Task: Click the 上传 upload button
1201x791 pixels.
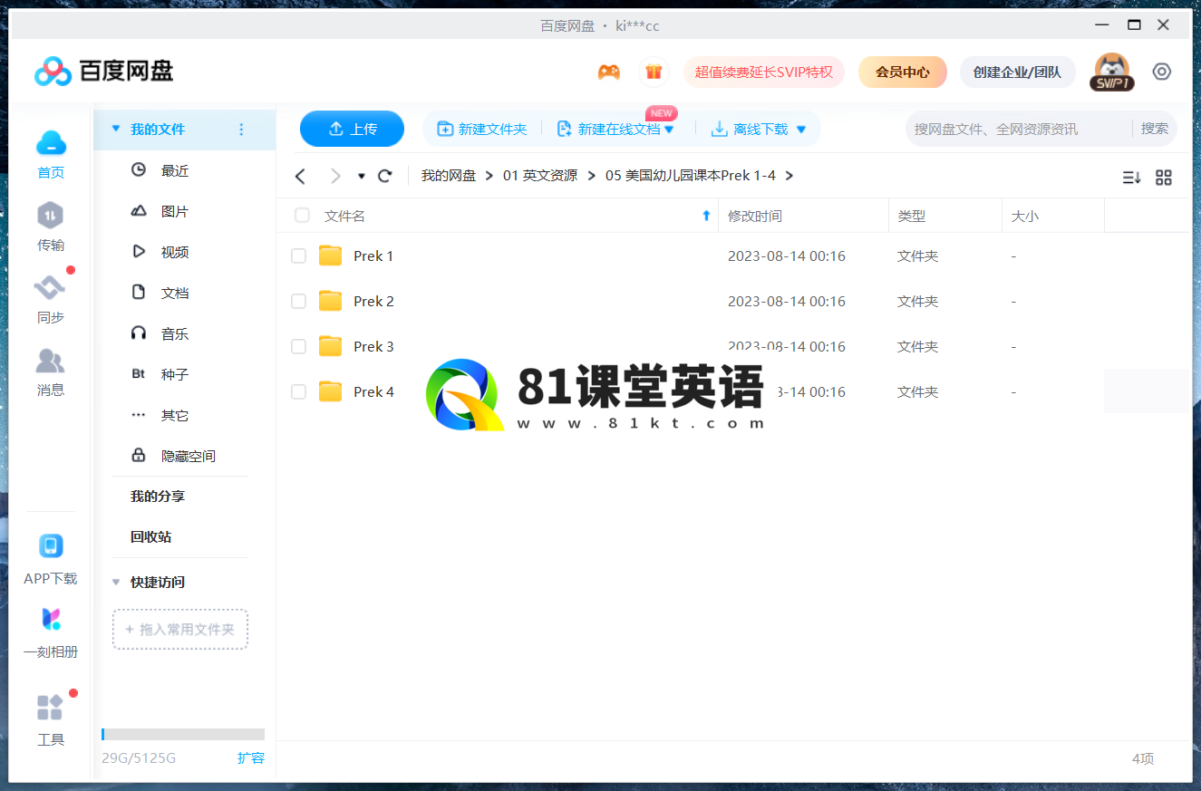Action: [x=352, y=129]
